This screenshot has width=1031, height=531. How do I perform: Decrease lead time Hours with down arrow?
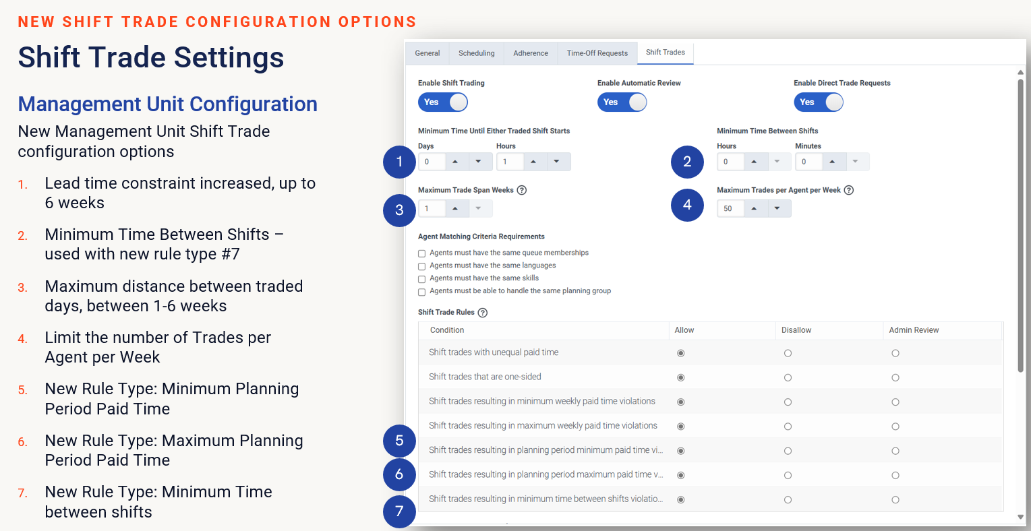tap(557, 162)
